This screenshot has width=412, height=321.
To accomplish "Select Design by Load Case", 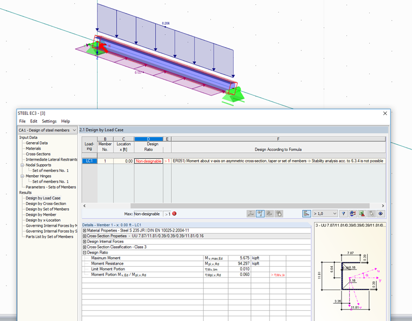I will click(43, 198).
